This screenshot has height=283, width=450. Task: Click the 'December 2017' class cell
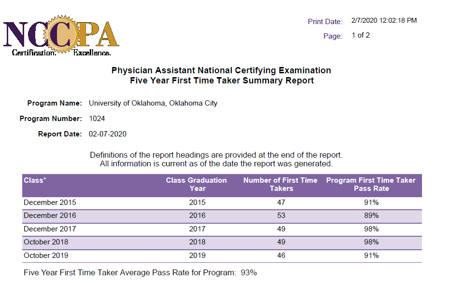[x=50, y=229]
